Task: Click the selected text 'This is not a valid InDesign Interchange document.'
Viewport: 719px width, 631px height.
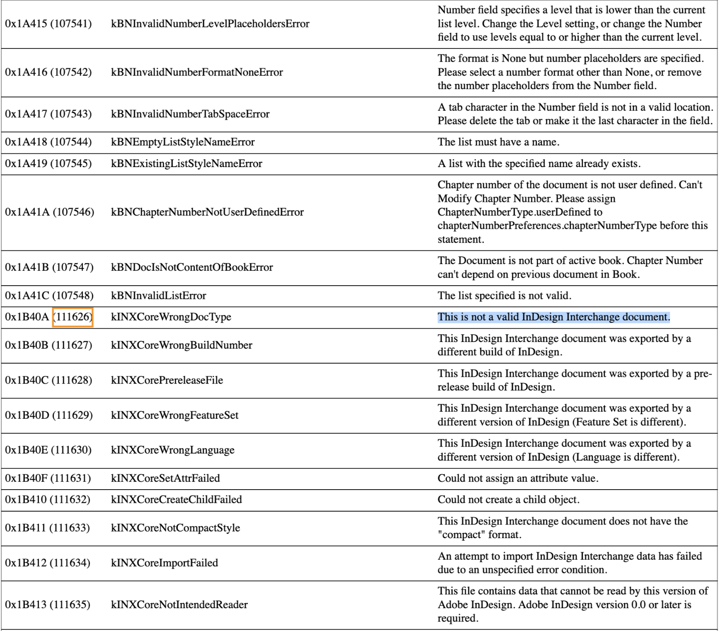Action: 553,317
